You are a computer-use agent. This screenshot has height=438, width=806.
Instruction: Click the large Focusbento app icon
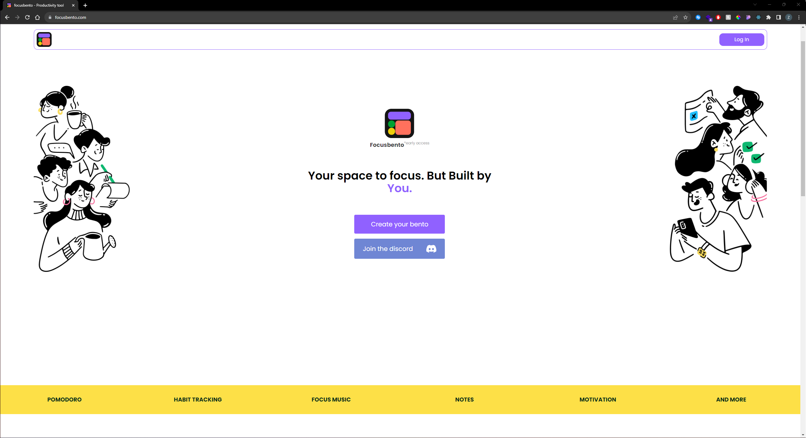399,123
